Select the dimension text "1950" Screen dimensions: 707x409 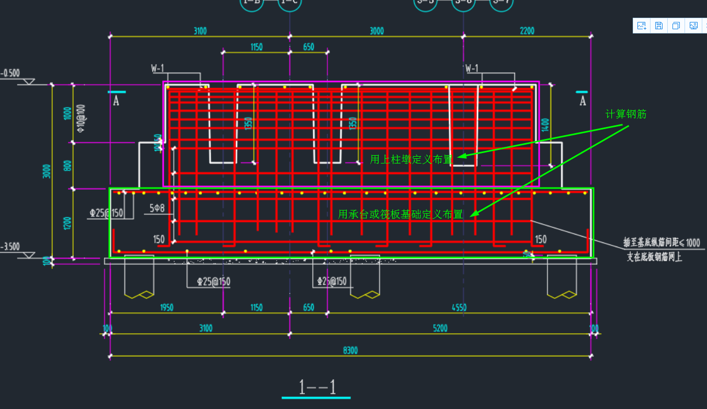point(166,308)
